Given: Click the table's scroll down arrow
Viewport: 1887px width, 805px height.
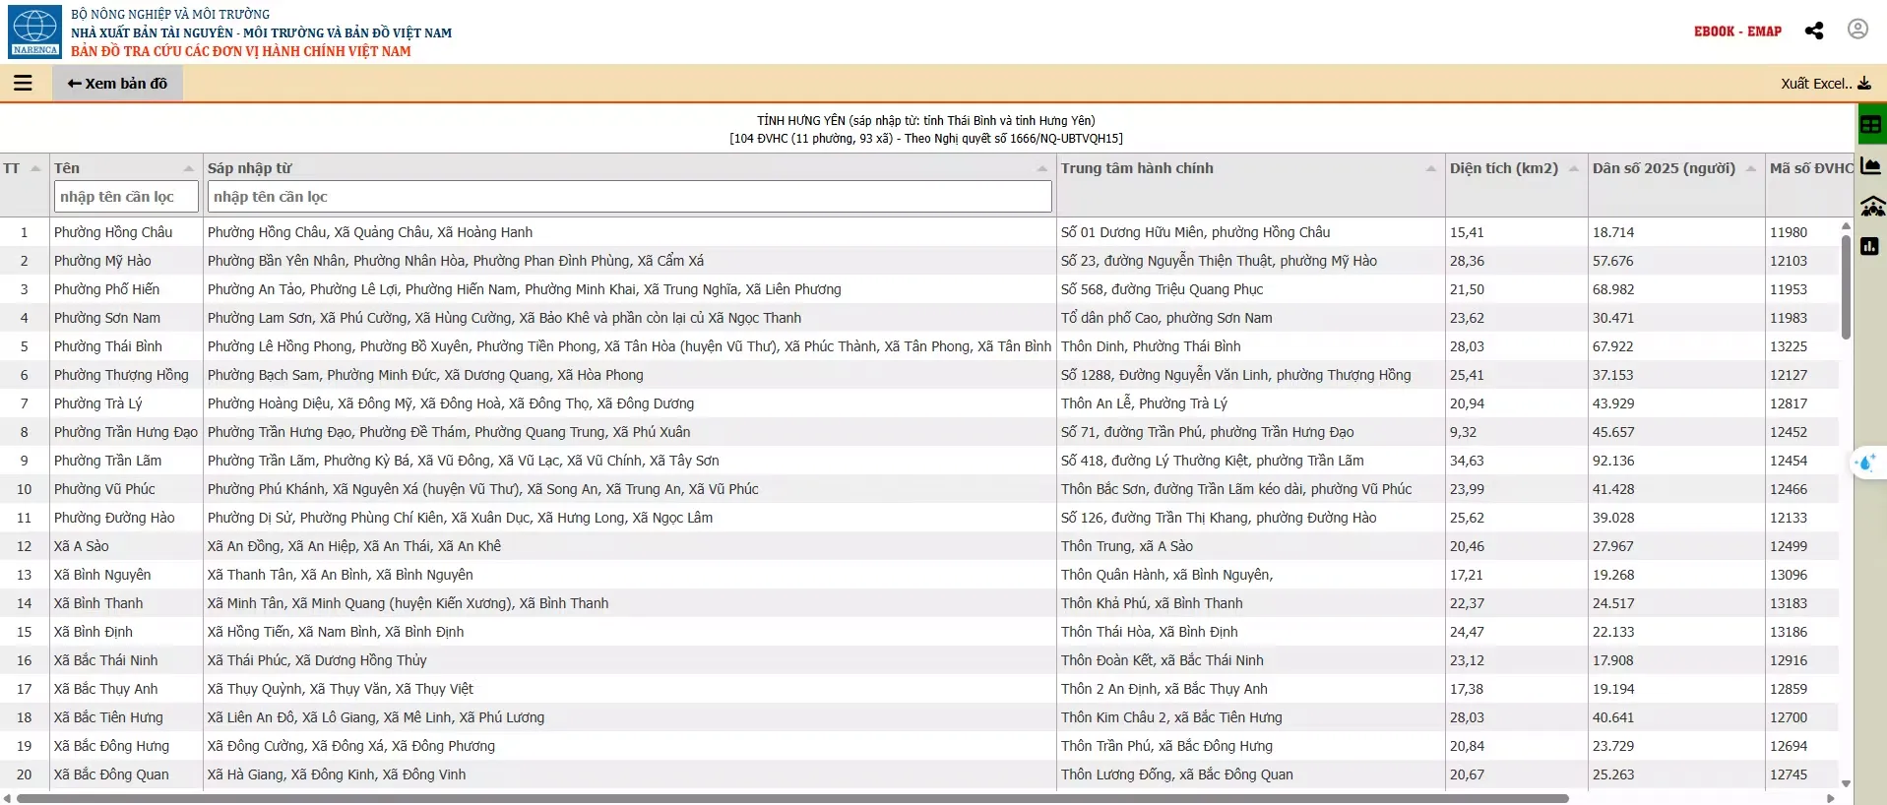Looking at the screenshot, I should click(x=1846, y=784).
